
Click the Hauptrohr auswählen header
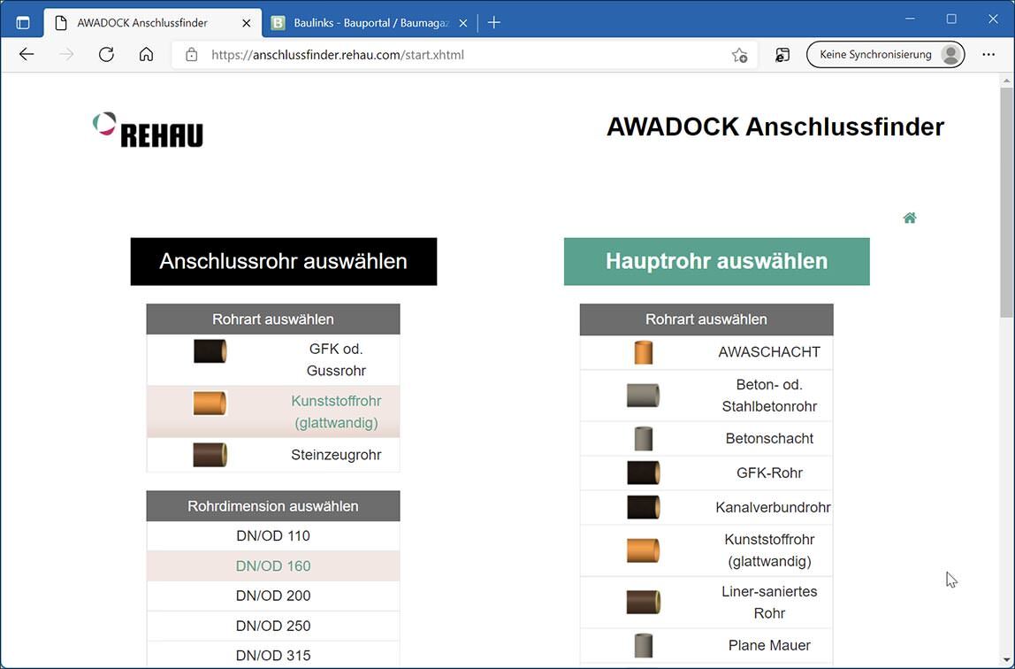716,261
